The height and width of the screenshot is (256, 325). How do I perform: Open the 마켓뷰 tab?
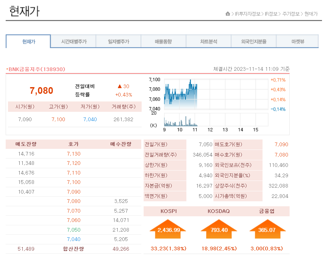point(298,41)
